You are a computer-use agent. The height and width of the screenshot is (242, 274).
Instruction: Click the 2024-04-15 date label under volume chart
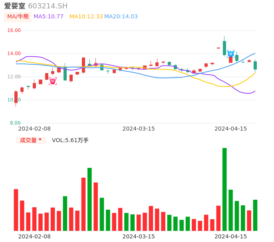point(231,236)
